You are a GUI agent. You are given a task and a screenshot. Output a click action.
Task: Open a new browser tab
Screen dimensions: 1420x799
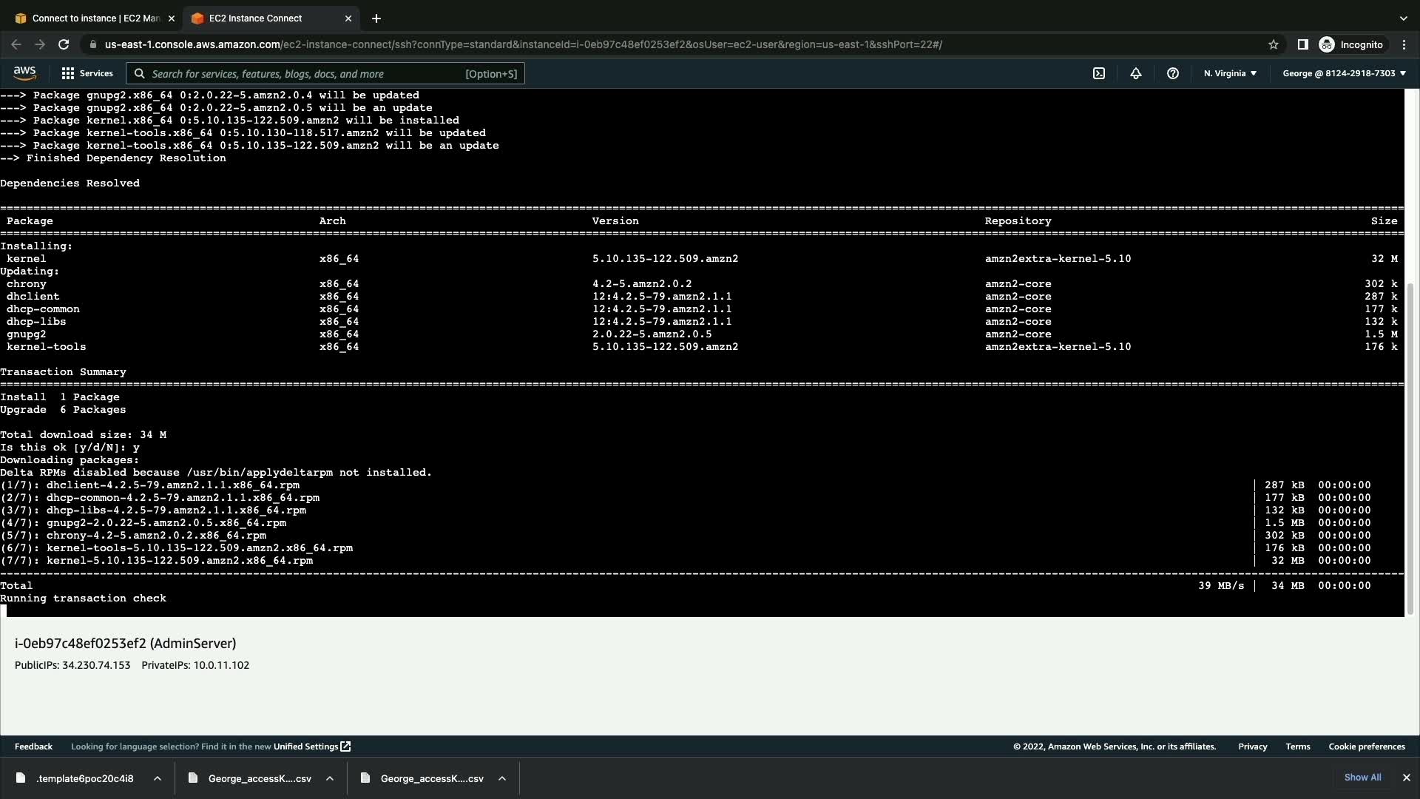[x=376, y=18]
